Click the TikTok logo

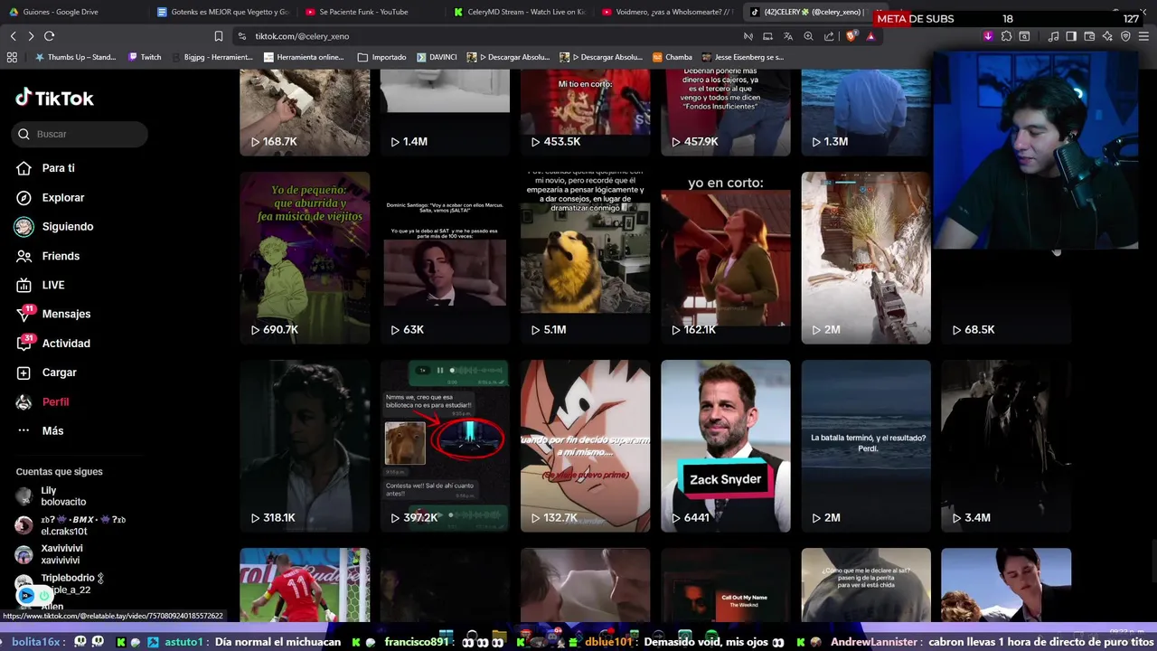point(54,98)
